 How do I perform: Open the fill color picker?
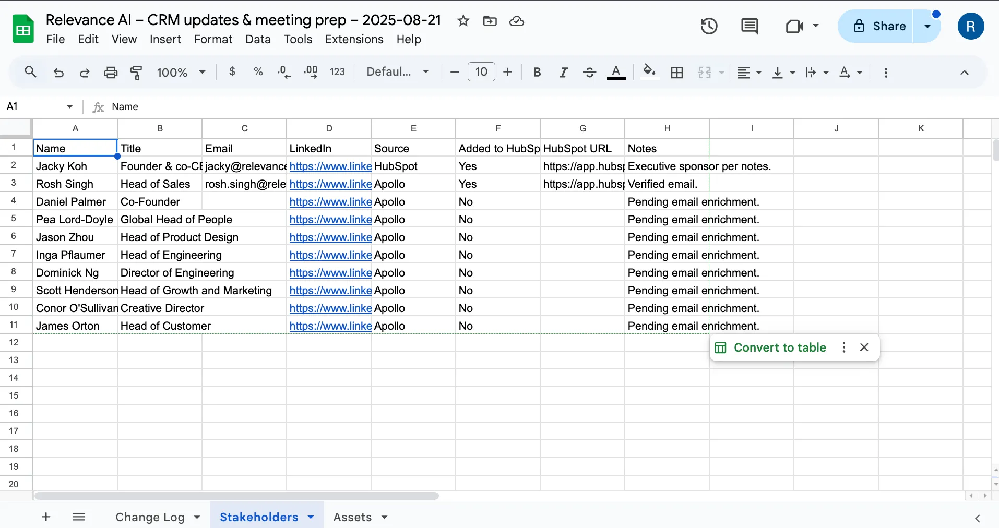click(x=649, y=71)
